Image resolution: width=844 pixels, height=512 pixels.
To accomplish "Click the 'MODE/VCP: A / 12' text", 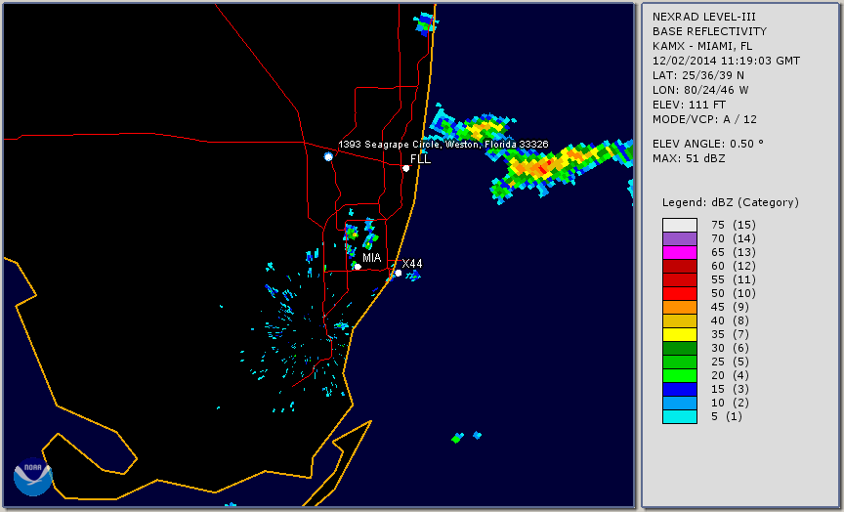I will [704, 119].
